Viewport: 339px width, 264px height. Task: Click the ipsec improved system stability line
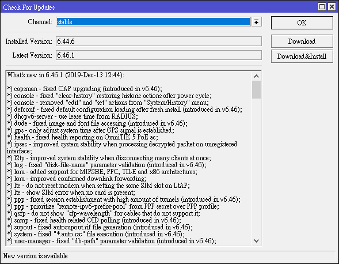122,148
